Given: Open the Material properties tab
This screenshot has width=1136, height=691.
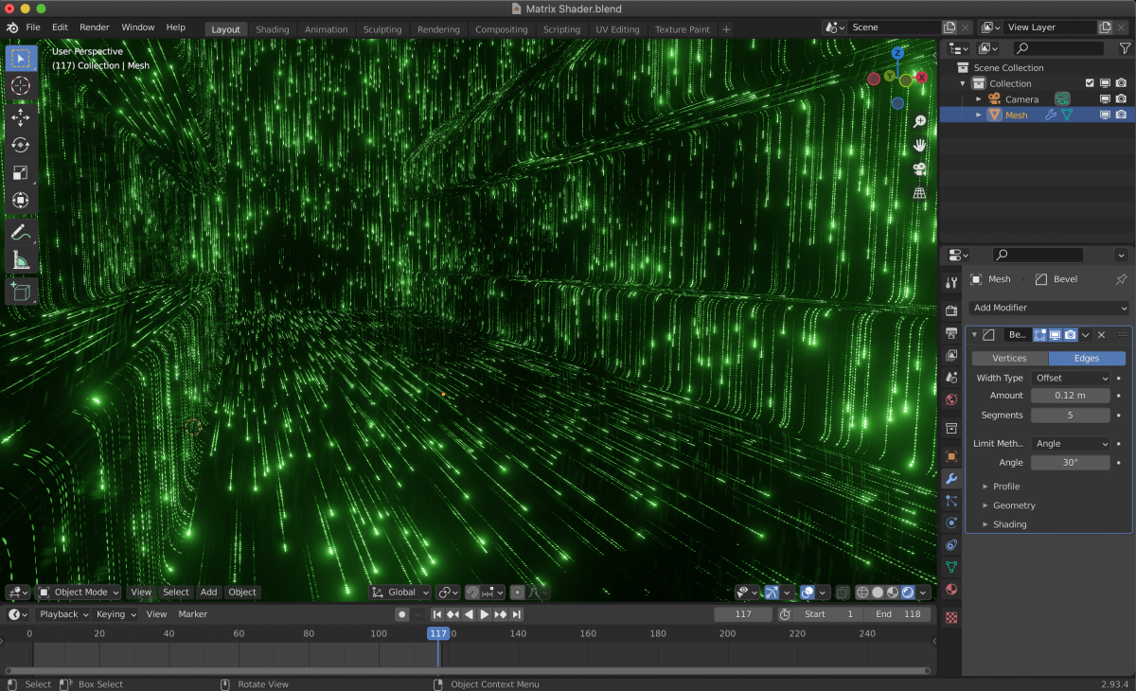Looking at the screenshot, I should [x=951, y=589].
